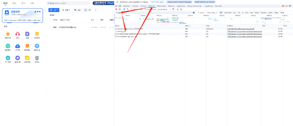Open the blue up-arrow recent-upload shortcut
The height and width of the screenshot is (126, 293).
pyautogui.click(x=37, y=47)
